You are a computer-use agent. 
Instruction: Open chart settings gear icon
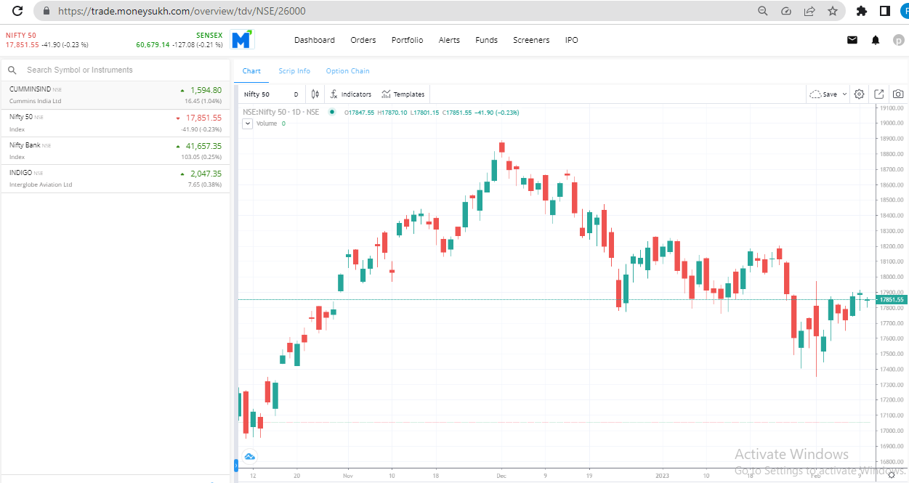tap(860, 94)
